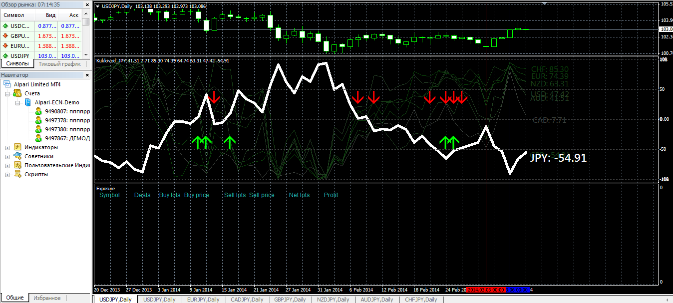Switch to the Символы tab

(17, 64)
